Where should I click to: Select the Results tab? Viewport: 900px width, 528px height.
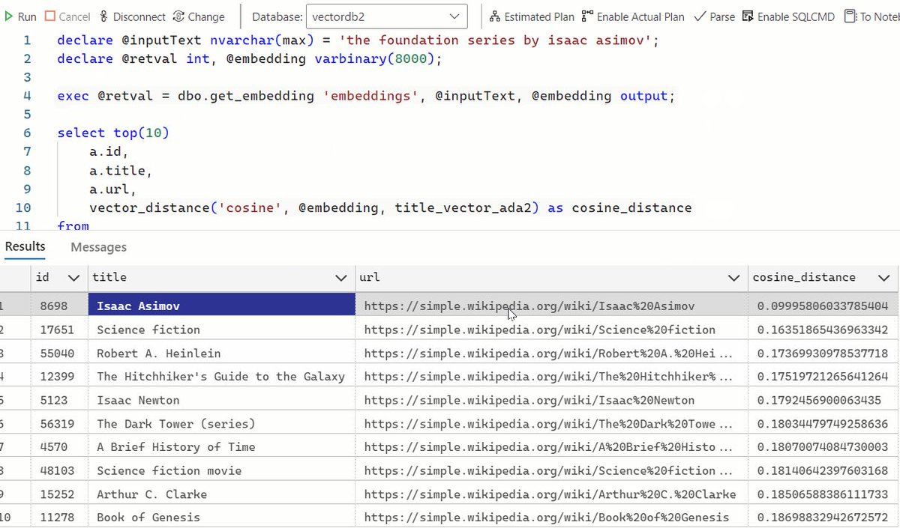pyautogui.click(x=25, y=246)
